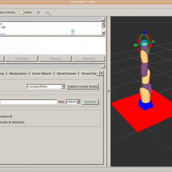Switch to the Stored Scenes tab
Viewport: 172px width, 172px height.
pos(66,74)
